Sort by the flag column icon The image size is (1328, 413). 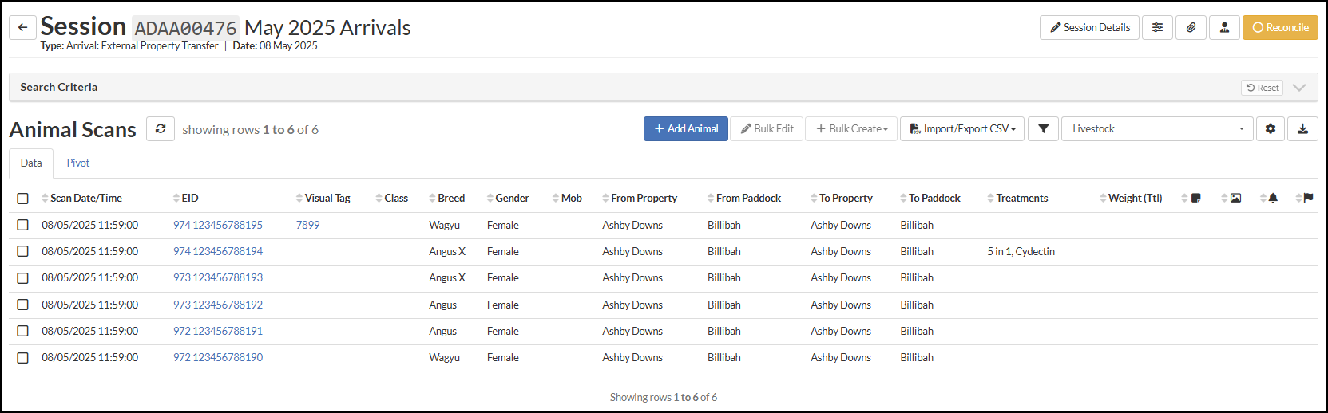coord(1307,199)
